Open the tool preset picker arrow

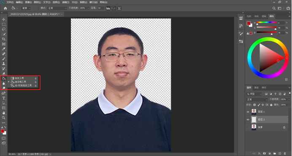17,8
